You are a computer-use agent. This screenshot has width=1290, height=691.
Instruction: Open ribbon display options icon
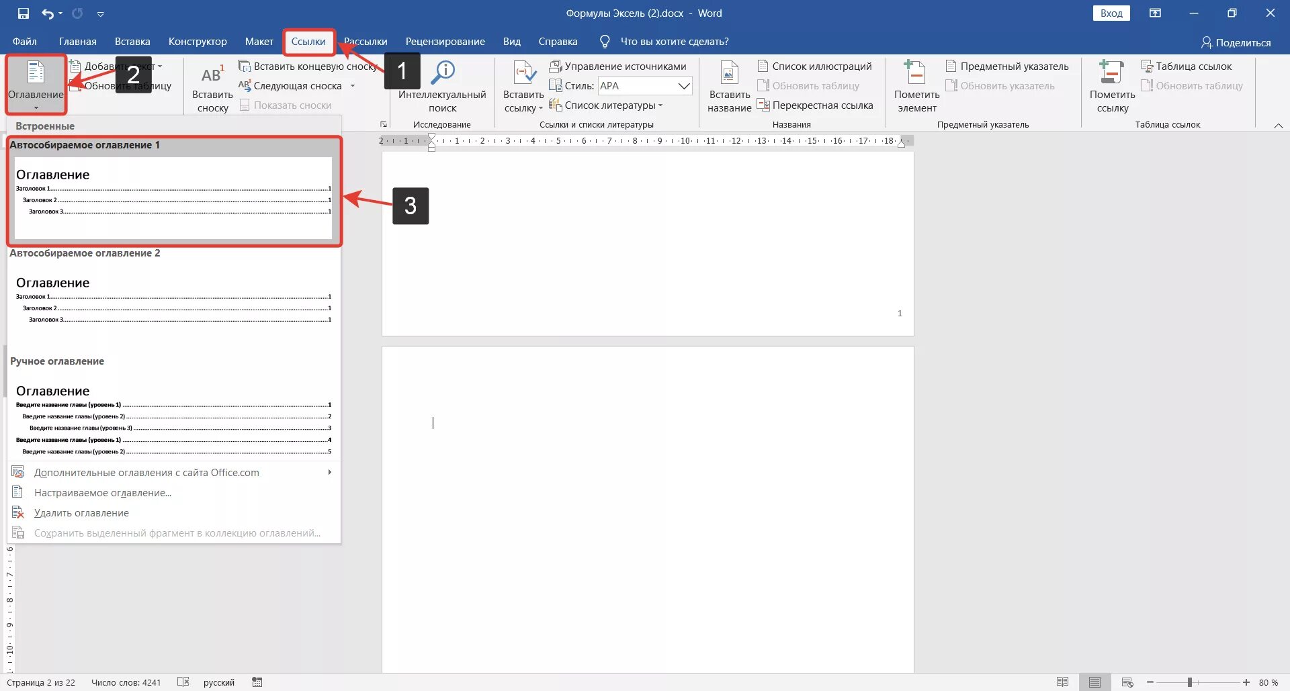(1155, 13)
